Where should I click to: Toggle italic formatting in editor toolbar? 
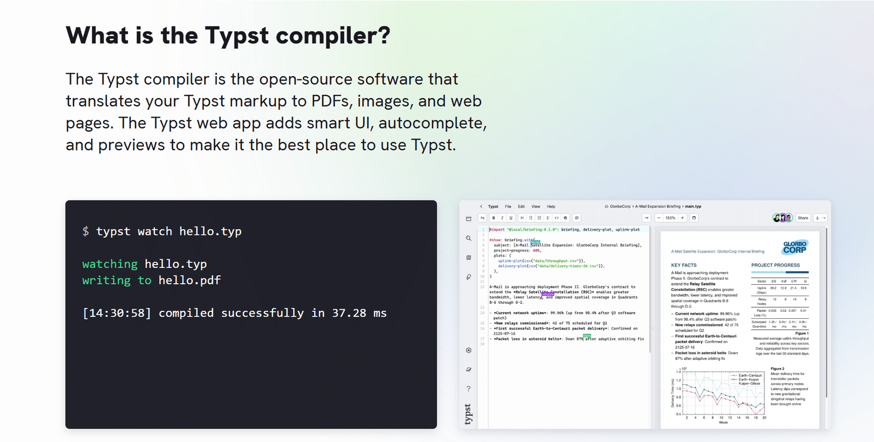coord(502,218)
